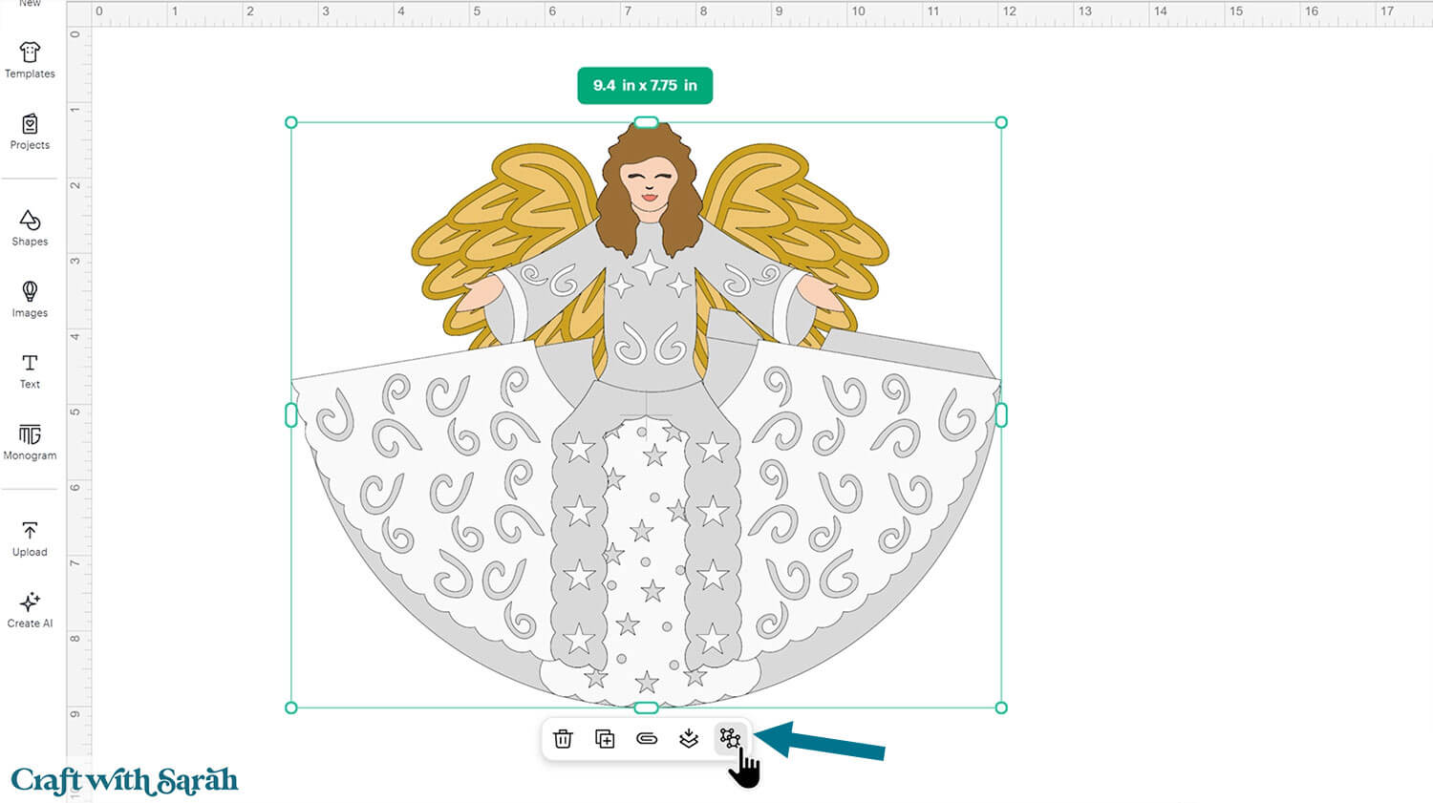1433x803 pixels.
Task: Select the Shapes tool
Action: 29,227
